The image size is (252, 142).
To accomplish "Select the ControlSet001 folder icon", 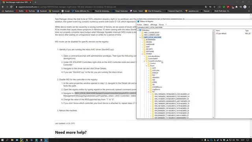I will point(146,59).
